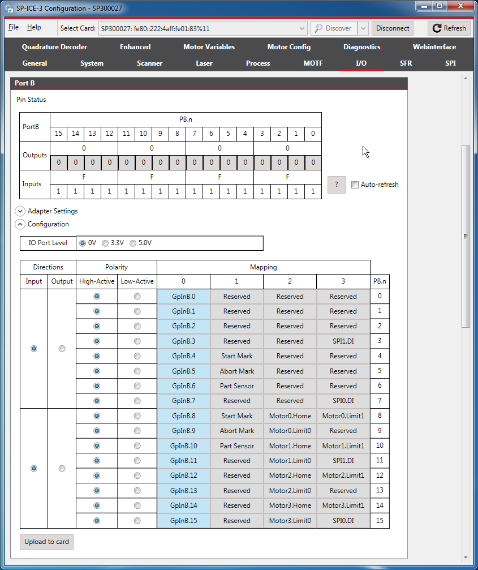Click the scrollbar down arrow
The width and height of the screenshot is (478, 570).
point(466,558)
